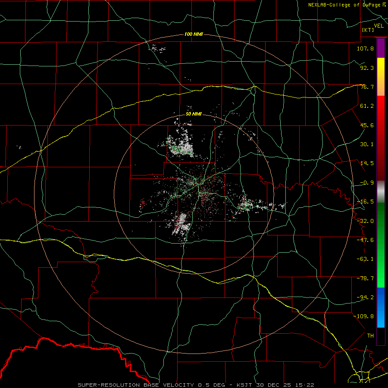The height and width of the screenshot is (388, 388).
Task: Pick the yellow-orange segment of velocity scale
Action: coord(381,77)
